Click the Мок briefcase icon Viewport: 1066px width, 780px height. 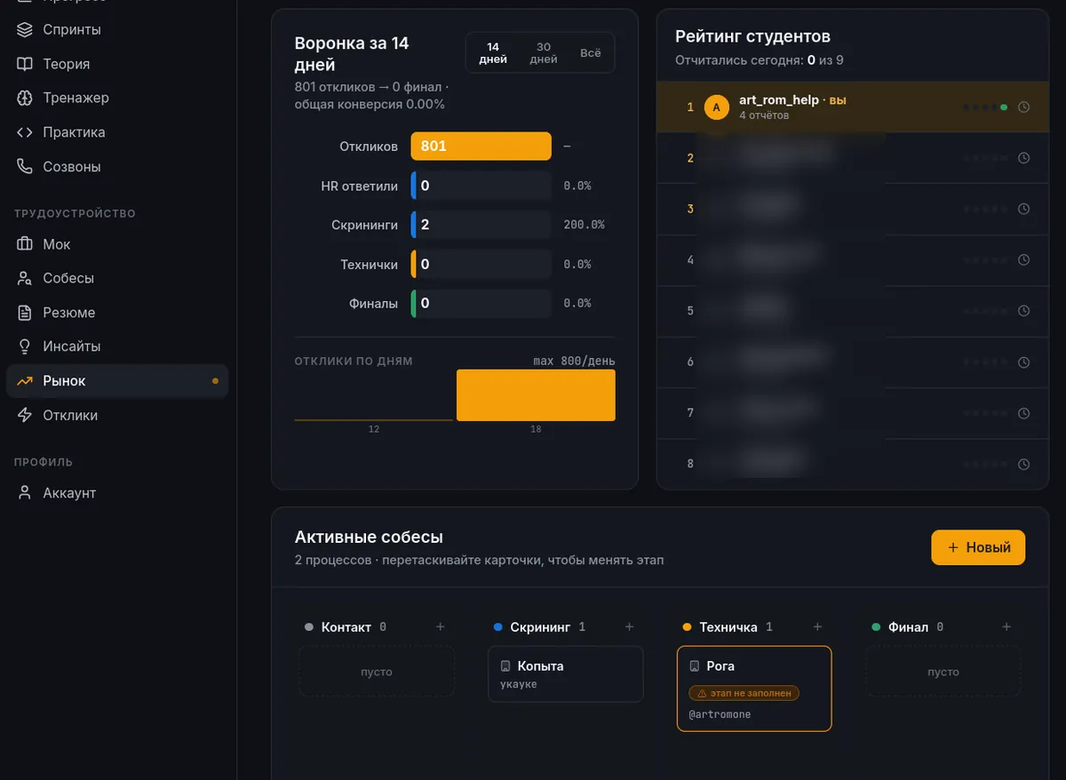coord(25,244)
